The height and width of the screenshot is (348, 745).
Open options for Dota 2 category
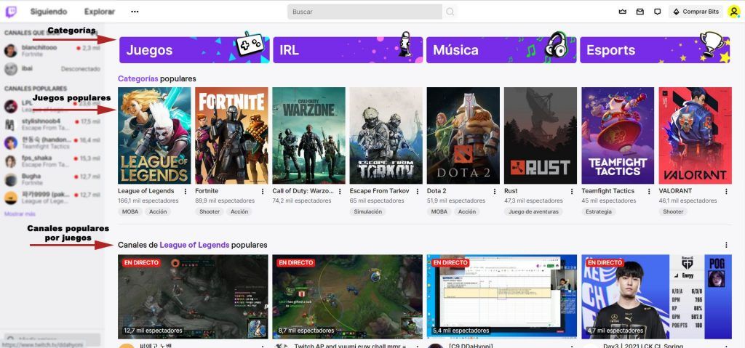point(495,191)
